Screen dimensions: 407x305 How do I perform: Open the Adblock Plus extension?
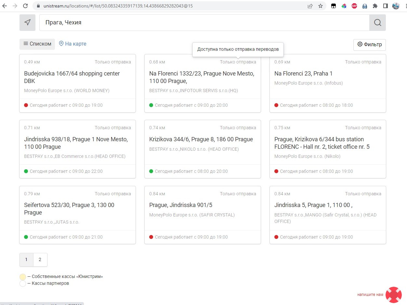[x=354, y=6]
